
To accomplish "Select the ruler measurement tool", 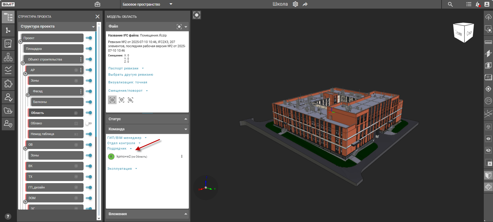I will 488,42.
